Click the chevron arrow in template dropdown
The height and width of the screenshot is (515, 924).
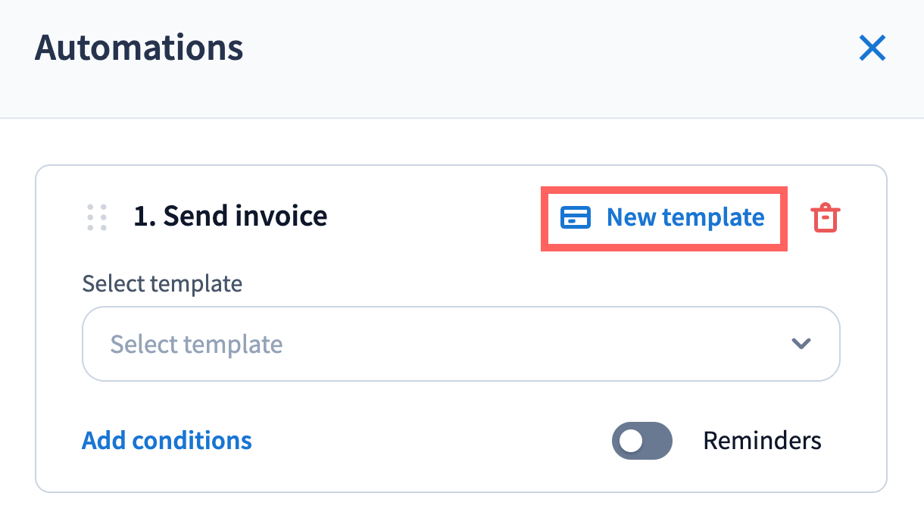(x=801, y=344)
